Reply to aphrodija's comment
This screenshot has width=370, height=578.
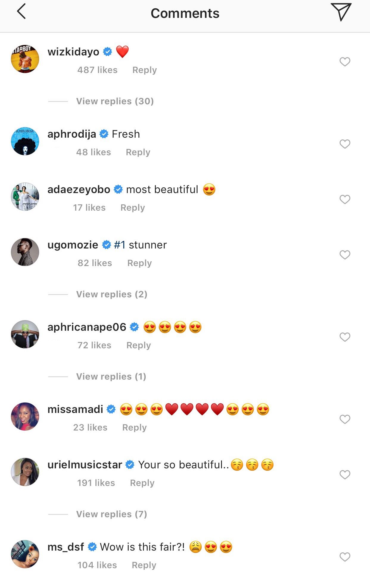click(x=138, y=152)
